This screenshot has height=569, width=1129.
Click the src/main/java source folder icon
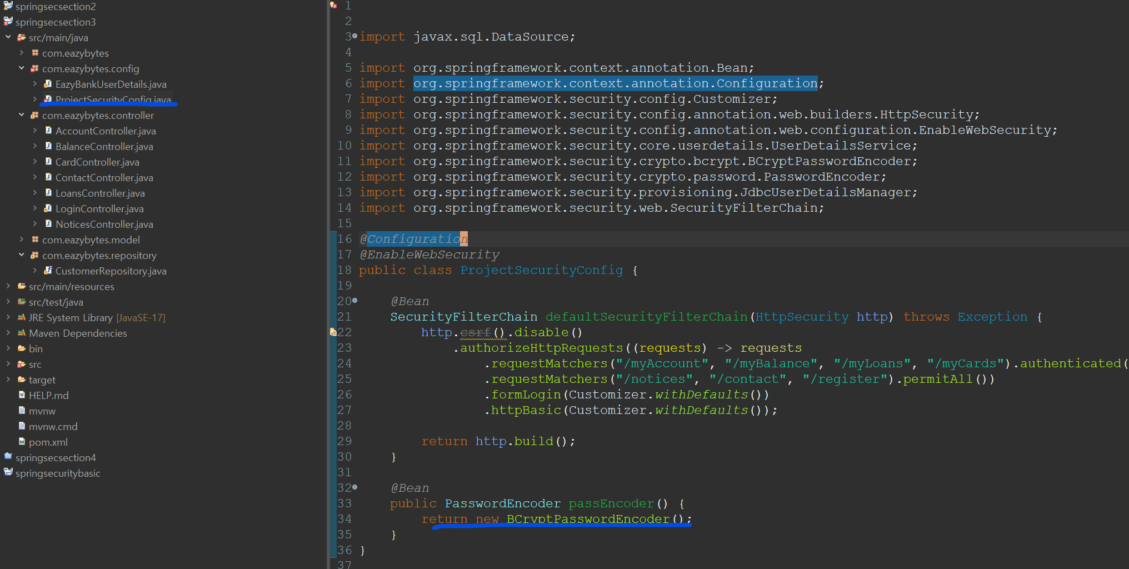(x=22, y=37)
